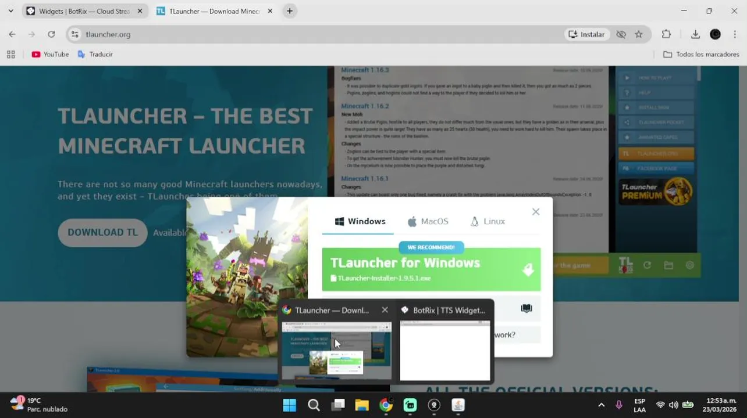
Task: Select the TLauncher — Download Minecraft tab
Action: [x=212, y=11]
